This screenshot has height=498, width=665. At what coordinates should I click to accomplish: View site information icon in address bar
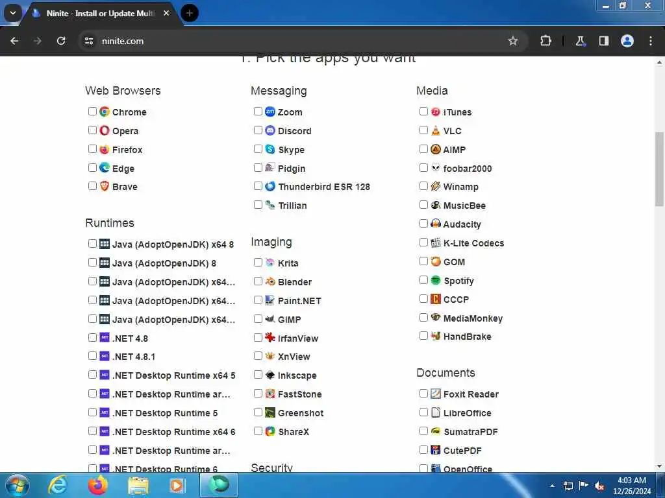coord(88,41)
